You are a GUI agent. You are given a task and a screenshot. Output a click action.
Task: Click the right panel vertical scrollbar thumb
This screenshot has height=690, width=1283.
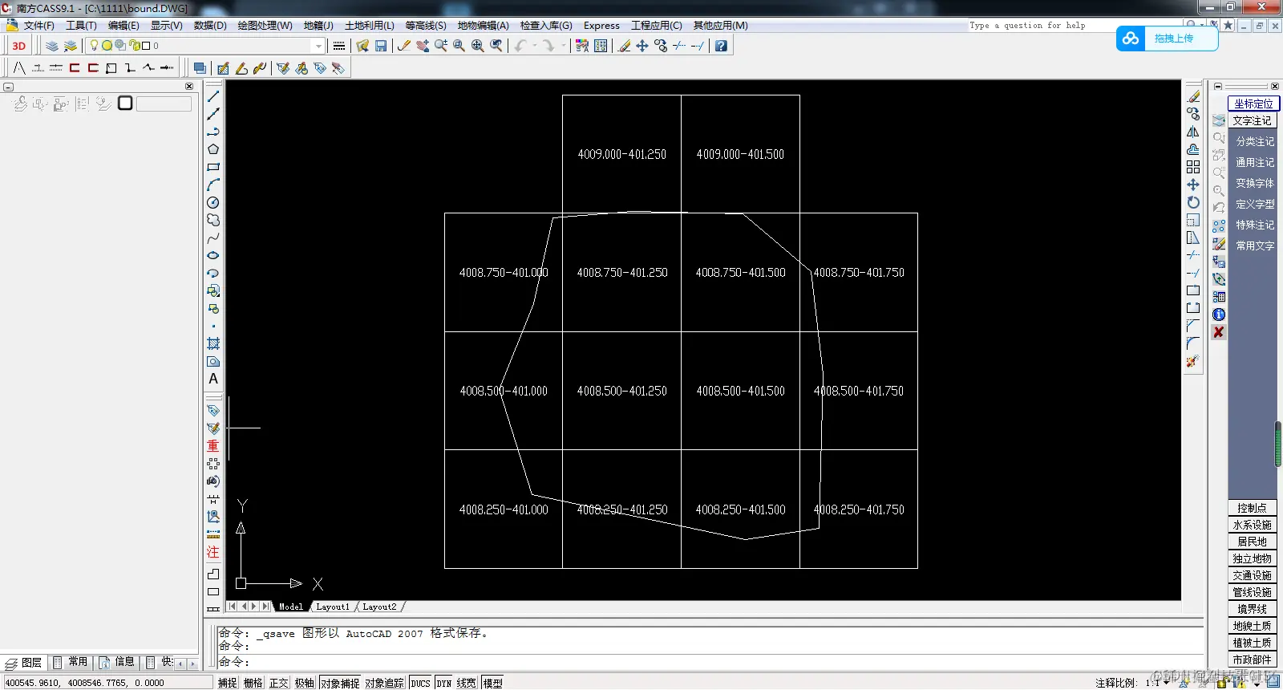click(1278, 444)
